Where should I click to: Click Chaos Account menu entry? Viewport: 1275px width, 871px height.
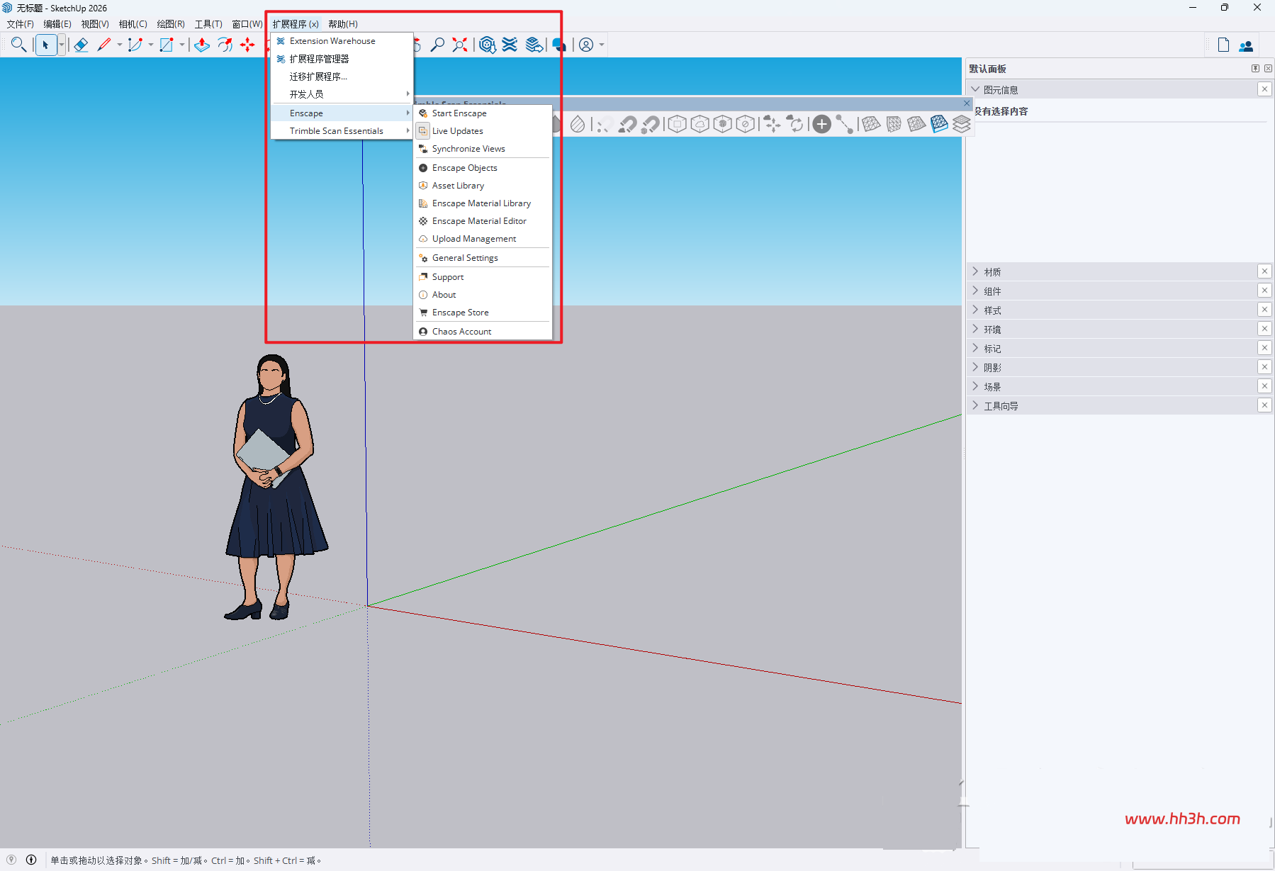pyautogui.click(x=482, y=332)
